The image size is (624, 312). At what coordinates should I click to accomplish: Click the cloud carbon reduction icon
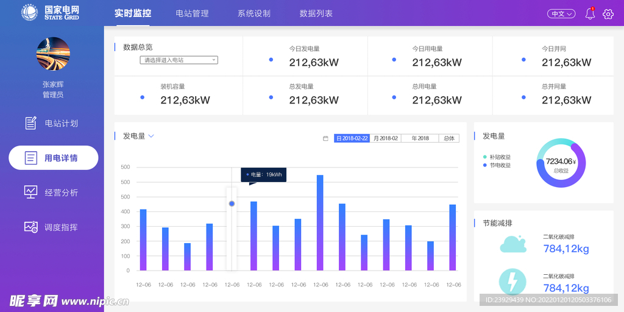[512, 244]
